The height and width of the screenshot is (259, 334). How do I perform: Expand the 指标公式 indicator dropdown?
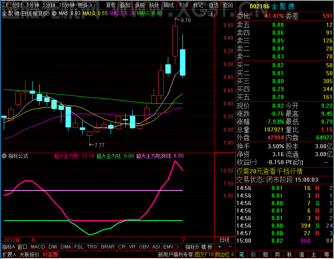(4, 156)
